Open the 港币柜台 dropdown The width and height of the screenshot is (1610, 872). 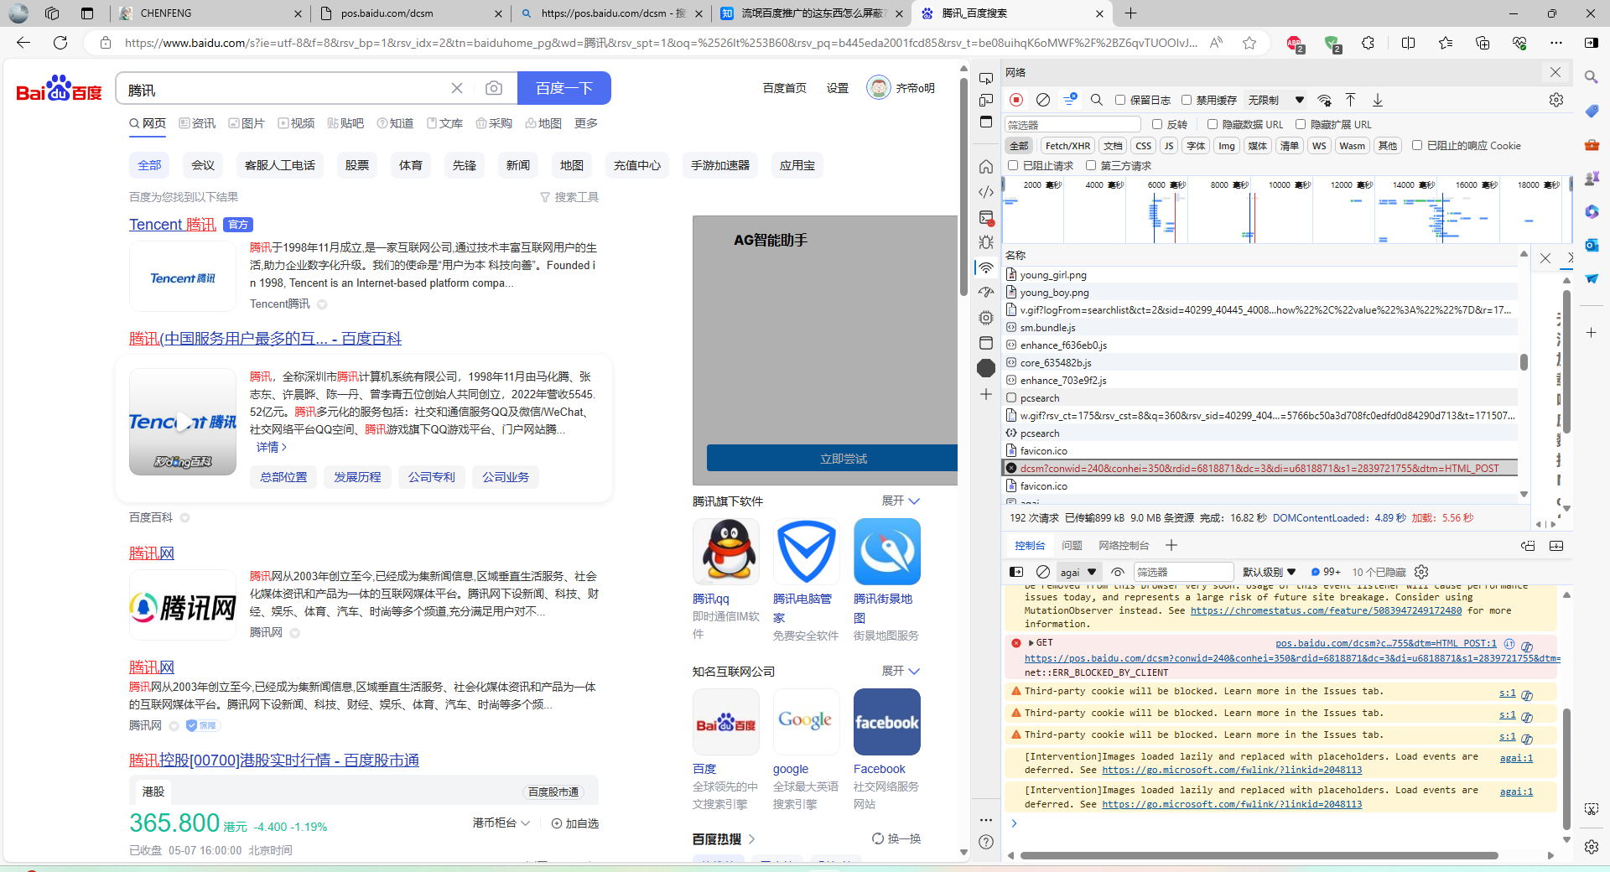pyautogui.click(x=501, y=823)
